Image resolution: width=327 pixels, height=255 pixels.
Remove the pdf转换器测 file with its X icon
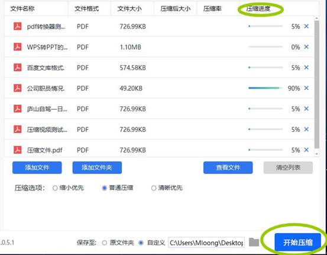[x=306, y=26]
